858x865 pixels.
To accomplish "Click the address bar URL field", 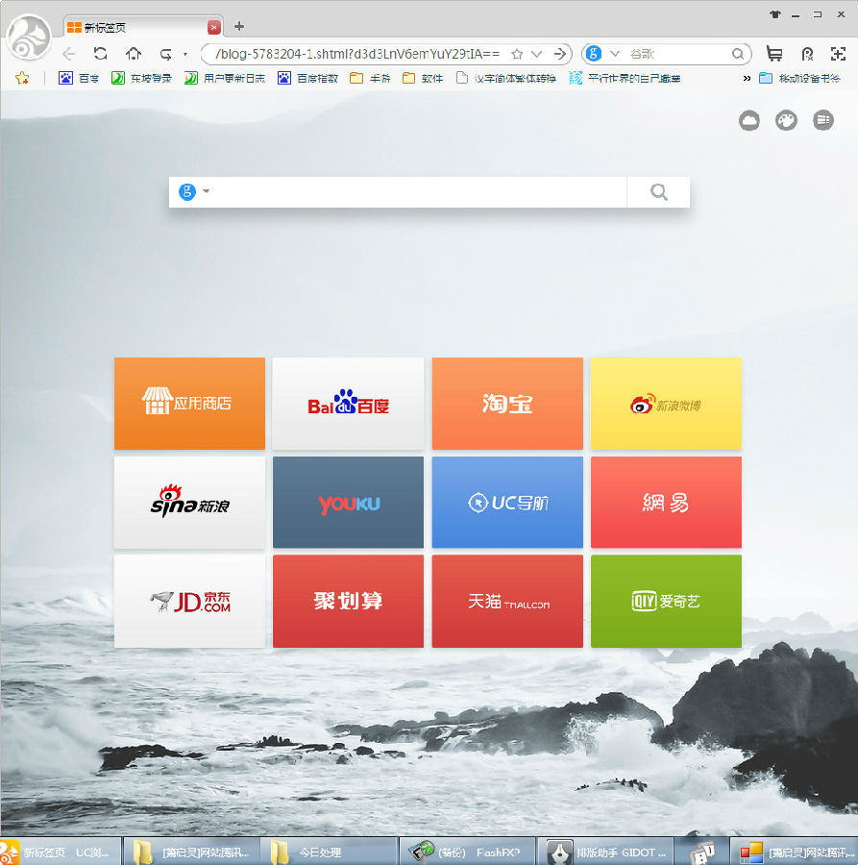I will [x=357, y=54].
